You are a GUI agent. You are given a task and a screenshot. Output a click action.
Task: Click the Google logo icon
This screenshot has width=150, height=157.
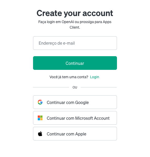click(x=40, y=102)
